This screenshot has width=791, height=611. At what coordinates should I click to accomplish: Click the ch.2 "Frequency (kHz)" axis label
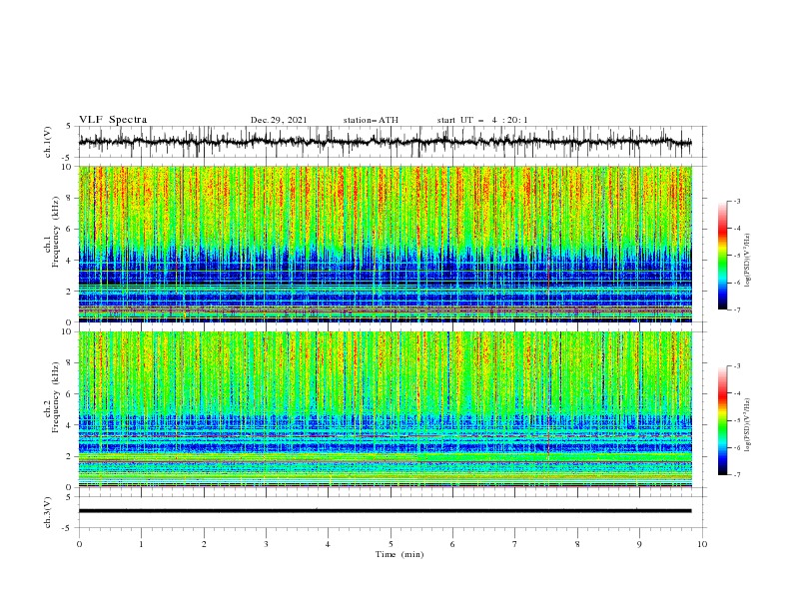[56, 397]
